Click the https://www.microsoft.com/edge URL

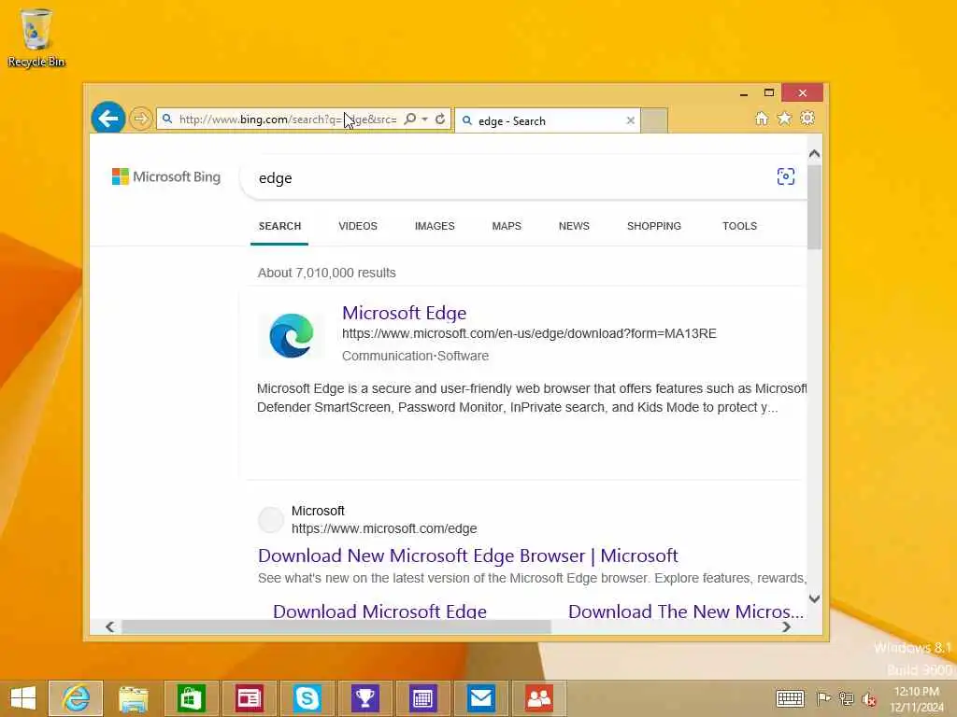(x=384, y=528)
